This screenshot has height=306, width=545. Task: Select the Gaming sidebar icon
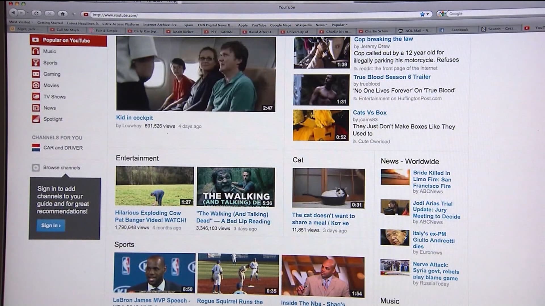[36, 74]
